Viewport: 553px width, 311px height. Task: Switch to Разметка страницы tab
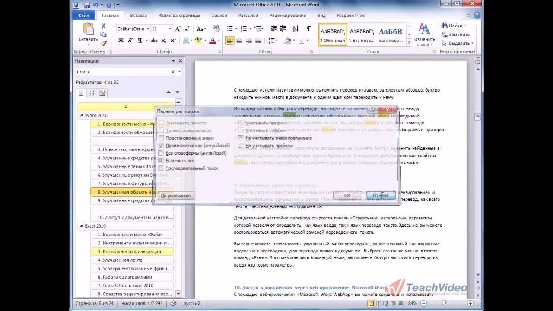[179, 15]
